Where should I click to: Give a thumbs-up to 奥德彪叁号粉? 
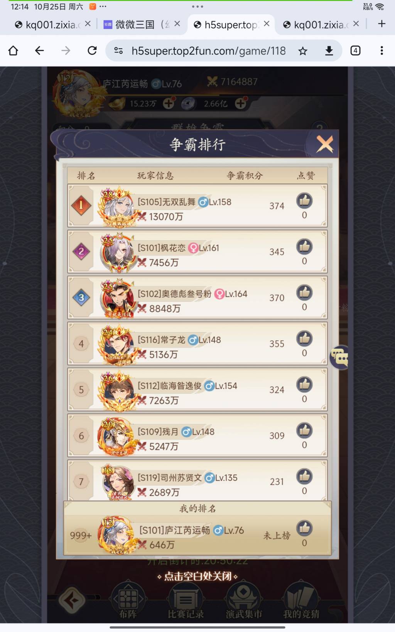[x=304, y=292]
